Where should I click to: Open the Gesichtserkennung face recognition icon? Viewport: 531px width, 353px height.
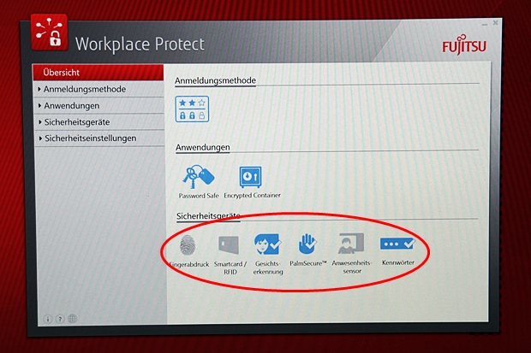(x=267, y=244)
